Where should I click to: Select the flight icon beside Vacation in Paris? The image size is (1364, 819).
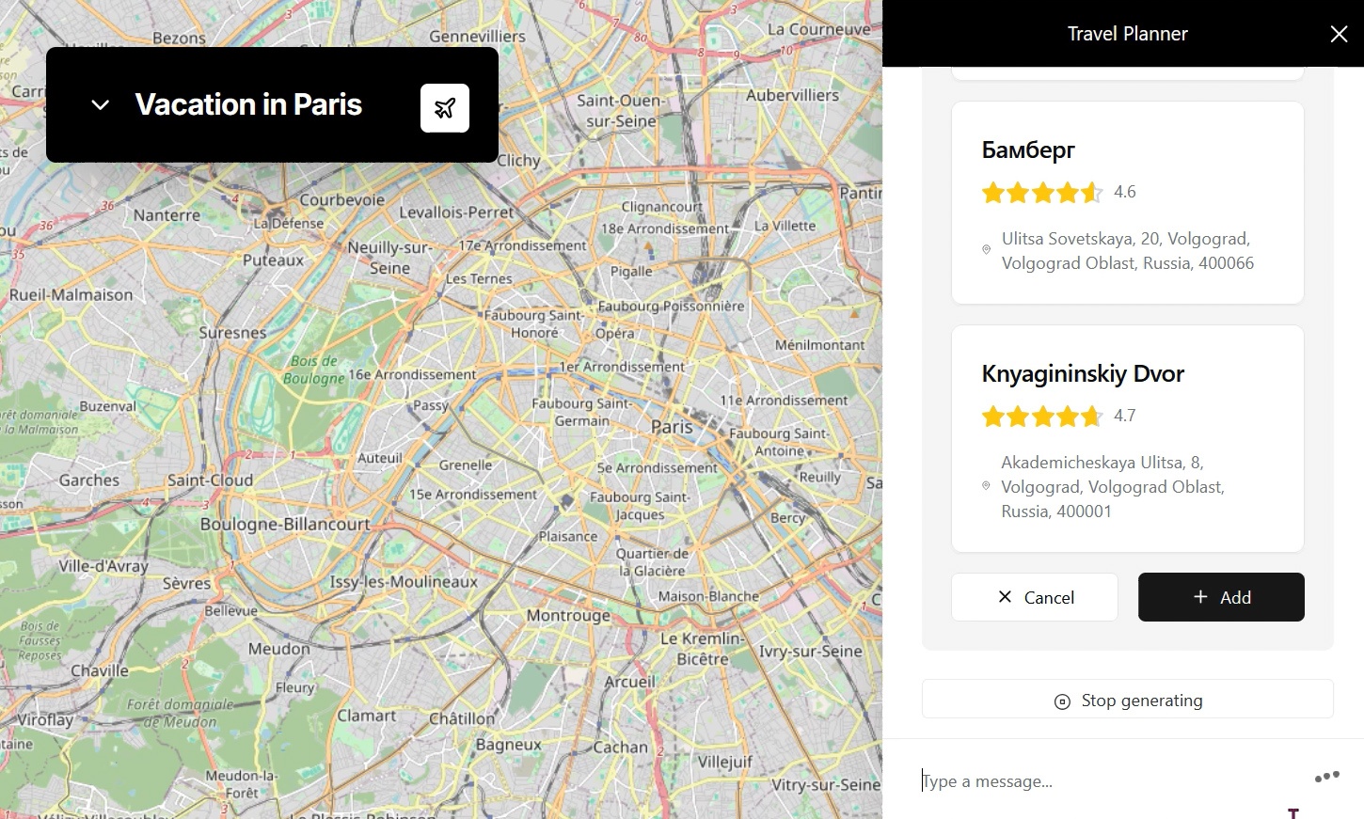click(x=445, y=107)
